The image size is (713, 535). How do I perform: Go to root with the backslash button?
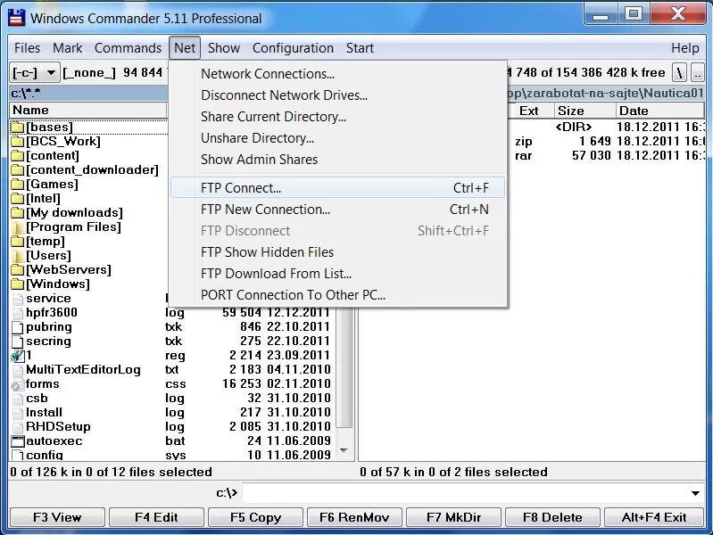click(679, 73)
